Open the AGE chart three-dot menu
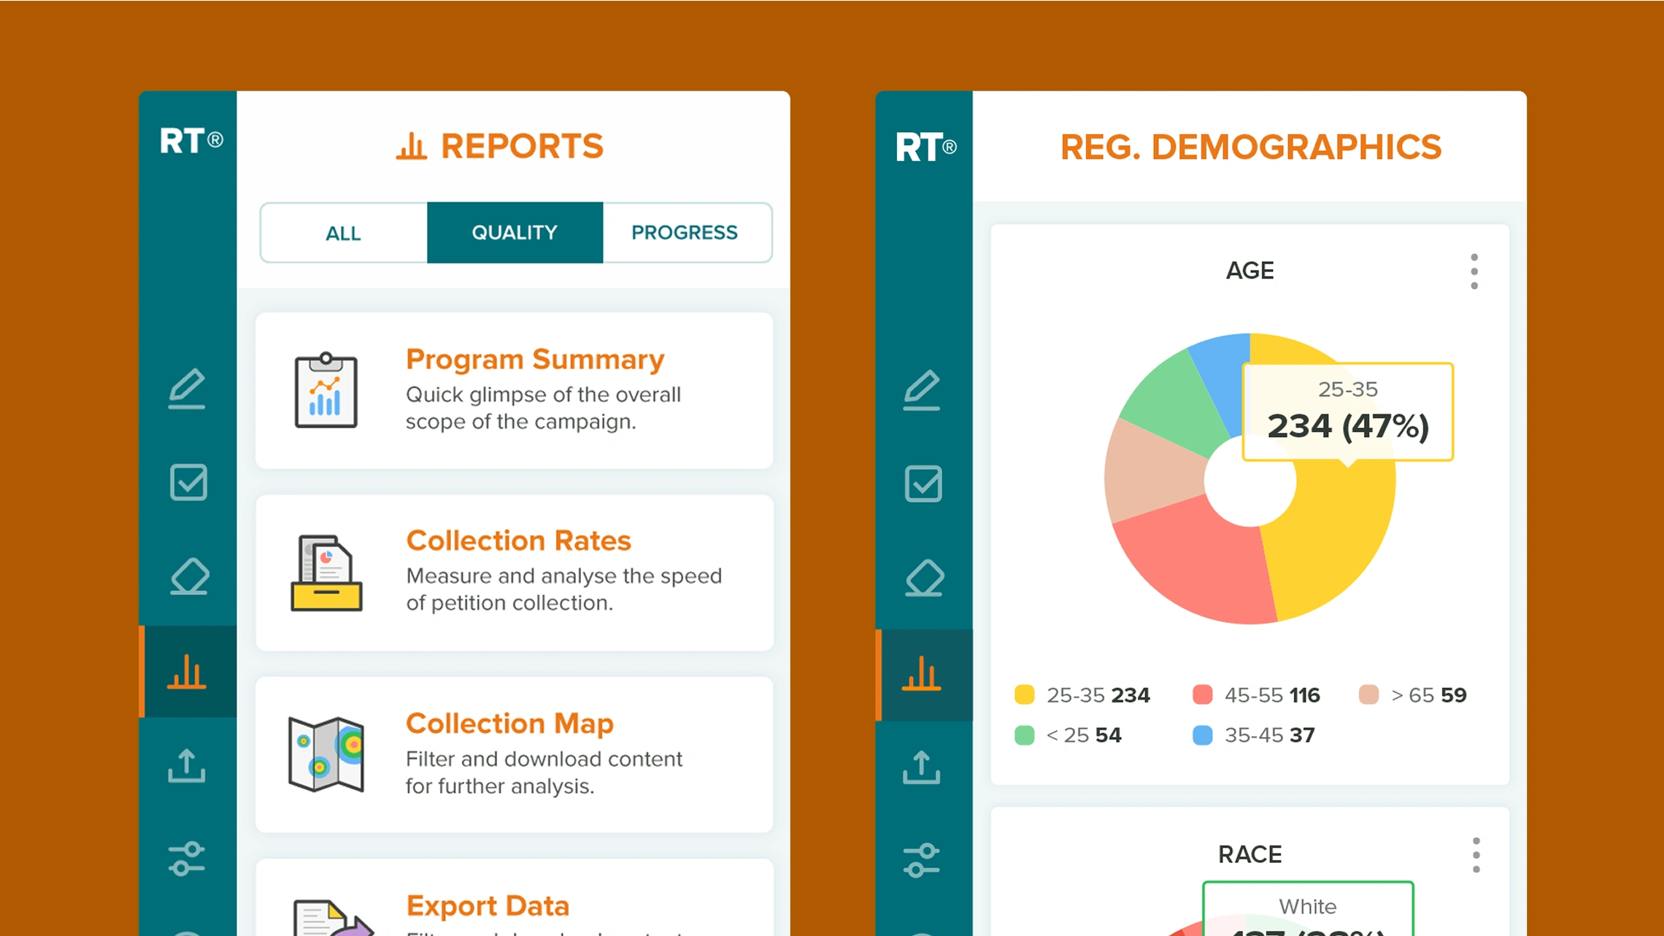 point(1474,271)
